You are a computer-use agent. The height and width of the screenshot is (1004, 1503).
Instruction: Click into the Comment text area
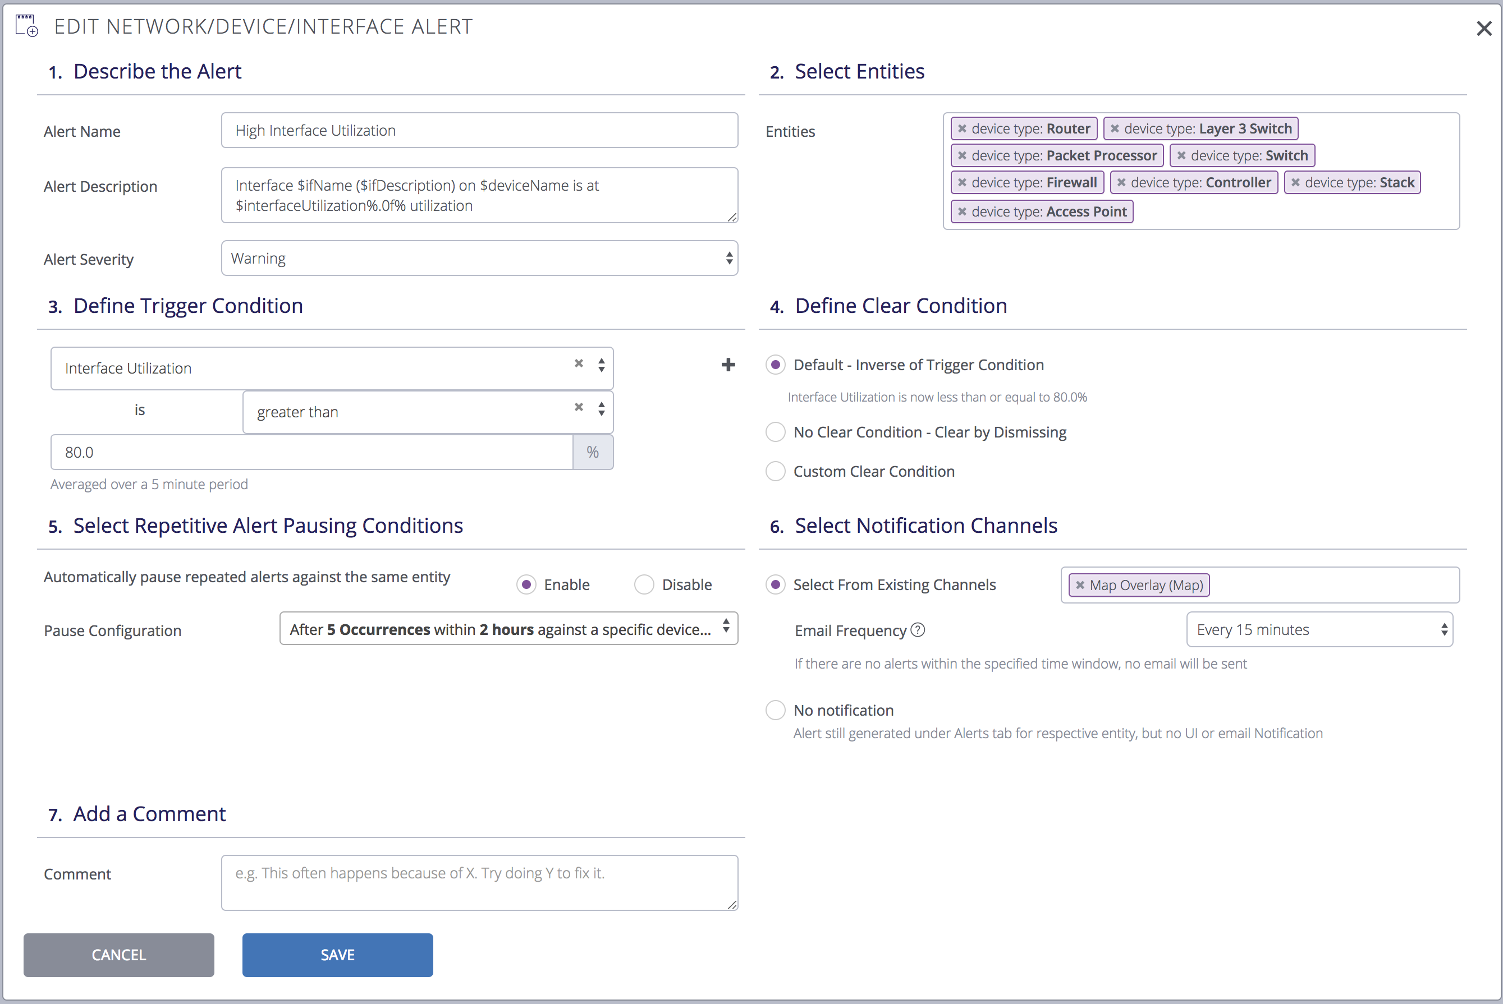point(479,882)
